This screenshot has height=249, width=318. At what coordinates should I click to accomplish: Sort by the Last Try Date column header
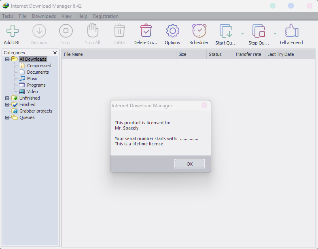click(x=290, y=54)
